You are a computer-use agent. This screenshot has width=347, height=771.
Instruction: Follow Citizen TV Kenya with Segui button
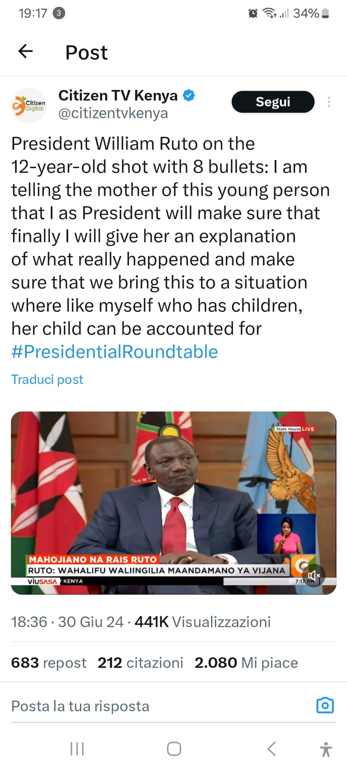[x=273, y=102]
